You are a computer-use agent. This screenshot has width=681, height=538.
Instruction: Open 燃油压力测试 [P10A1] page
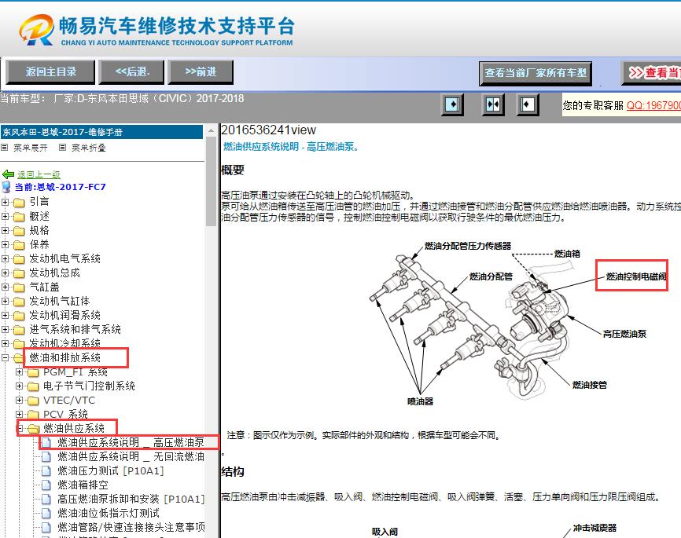(111, 470)
